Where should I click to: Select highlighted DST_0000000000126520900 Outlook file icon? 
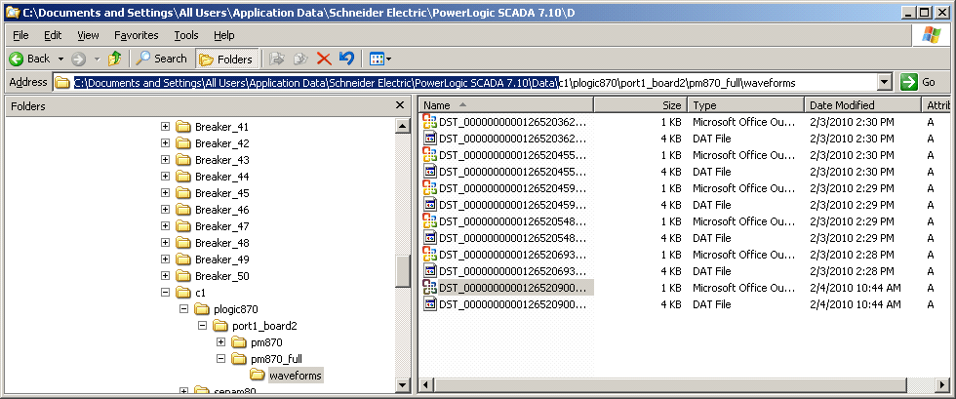pos(430,288)
